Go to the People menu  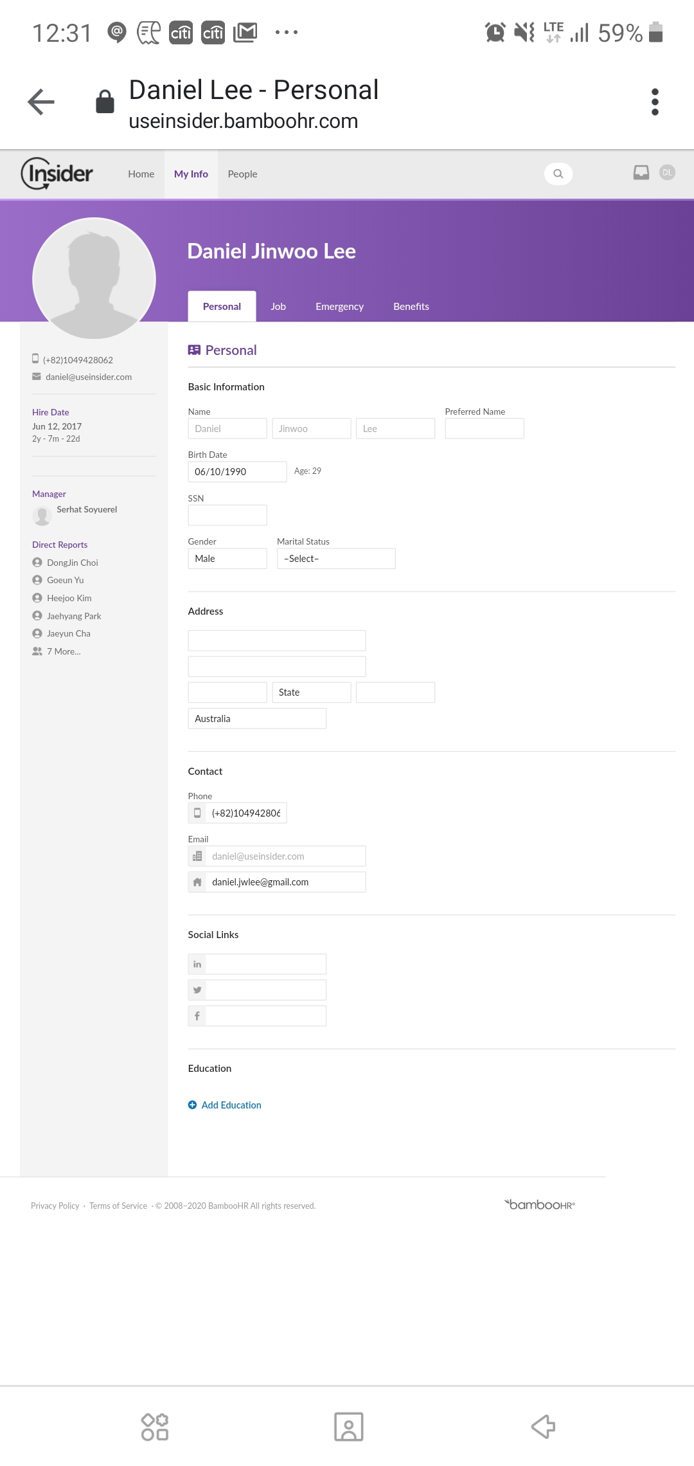[242, 174]
